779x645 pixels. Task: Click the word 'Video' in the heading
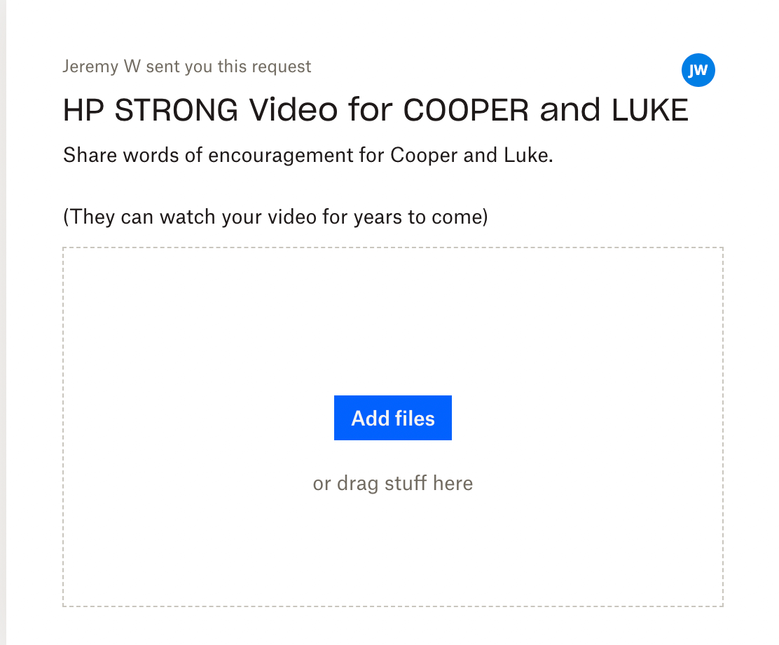point(293,110)
